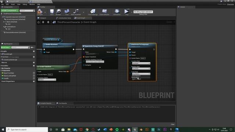Viewport: 235px width, 132px height.
Task: Expand the SpawnActor node advanced arrow
Action: (100, 67)
